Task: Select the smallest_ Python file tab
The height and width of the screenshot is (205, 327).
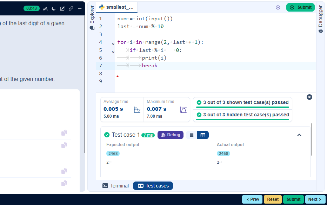Action: click(116, 7)
